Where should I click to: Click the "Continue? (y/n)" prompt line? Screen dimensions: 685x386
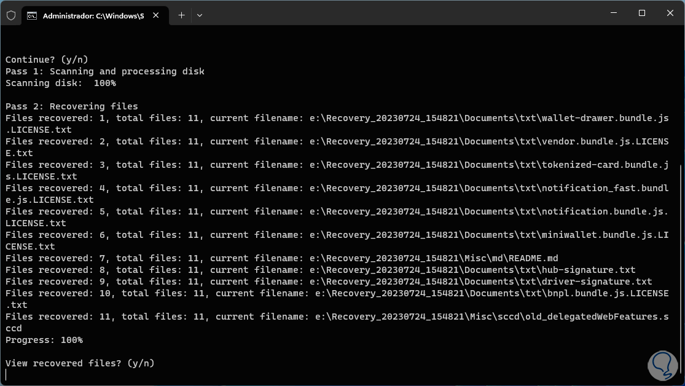click(47, 60)
